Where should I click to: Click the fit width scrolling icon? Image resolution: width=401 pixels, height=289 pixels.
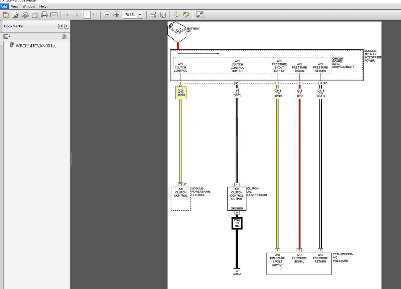coord(153,15)
